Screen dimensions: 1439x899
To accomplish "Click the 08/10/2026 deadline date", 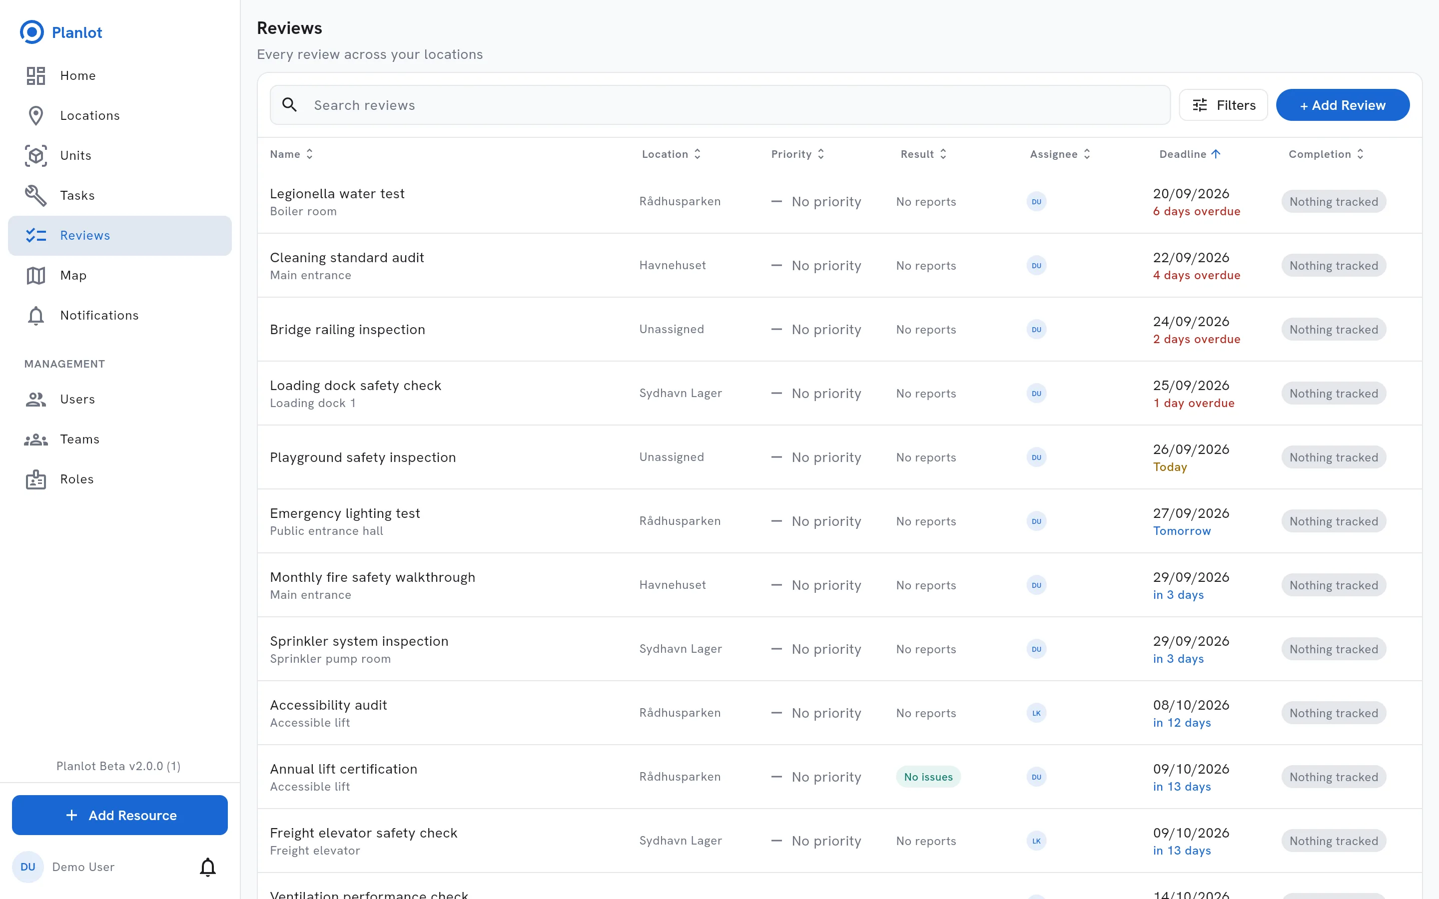I will click(x=1191, y=705).
